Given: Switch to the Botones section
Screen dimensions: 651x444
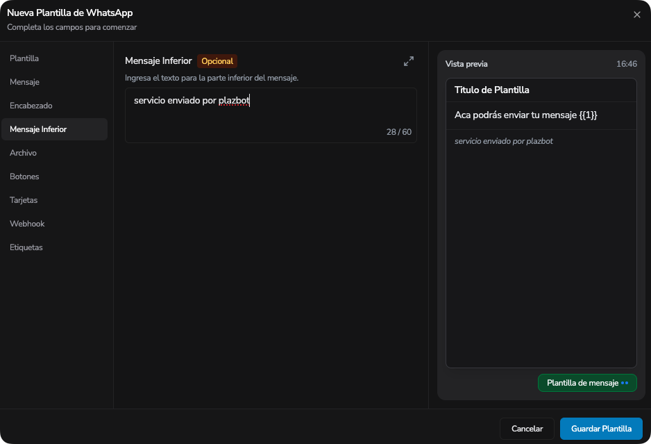Looking at the screenshot, I should click(x=54, y=176).
